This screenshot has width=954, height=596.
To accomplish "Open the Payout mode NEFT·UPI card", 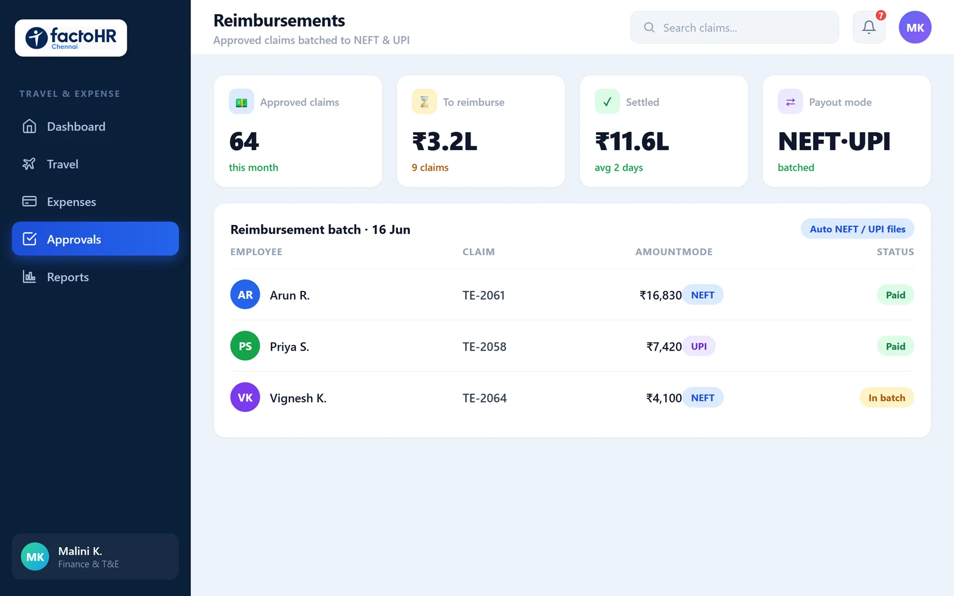I will [x=847, y=131].
